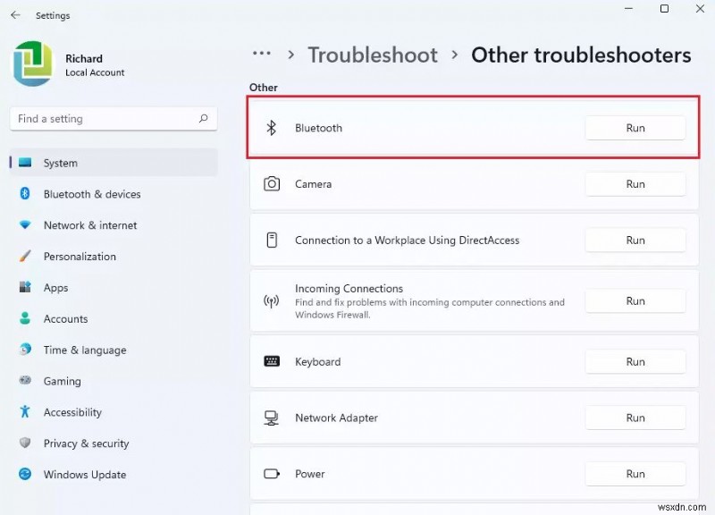The height and width of the screenshot is (515, 715).
Task: Click the Incoming Connections antenna icon
Action: coord(272,301)
